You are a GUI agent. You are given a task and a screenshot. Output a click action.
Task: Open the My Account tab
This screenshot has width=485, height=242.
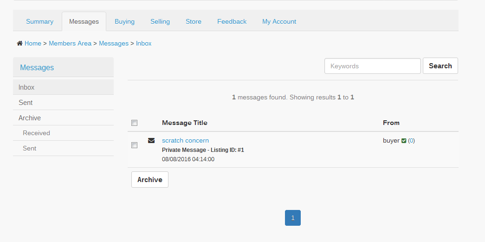click(279, 21)
